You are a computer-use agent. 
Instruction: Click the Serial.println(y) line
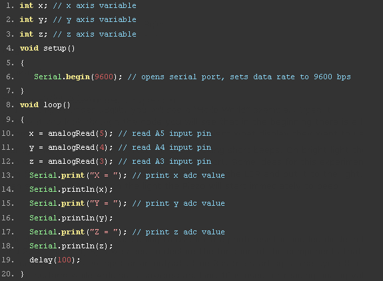point(71,218)
